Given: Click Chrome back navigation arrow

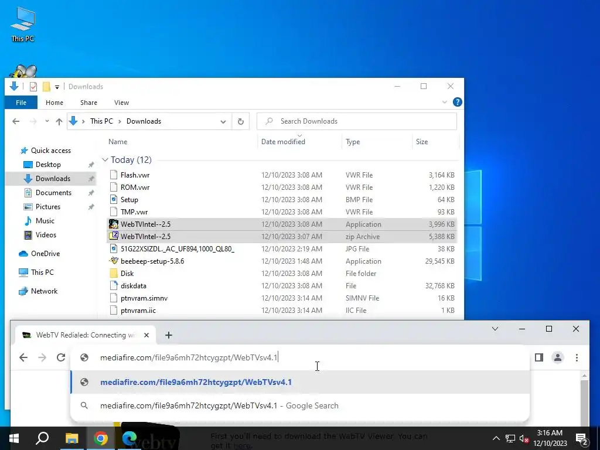Looking at the screenshot, I should pos(23,357).
